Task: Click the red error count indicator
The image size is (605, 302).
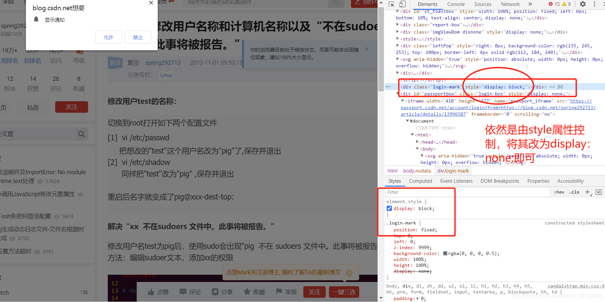Action: pyautogui.click(x=554, y=4)
